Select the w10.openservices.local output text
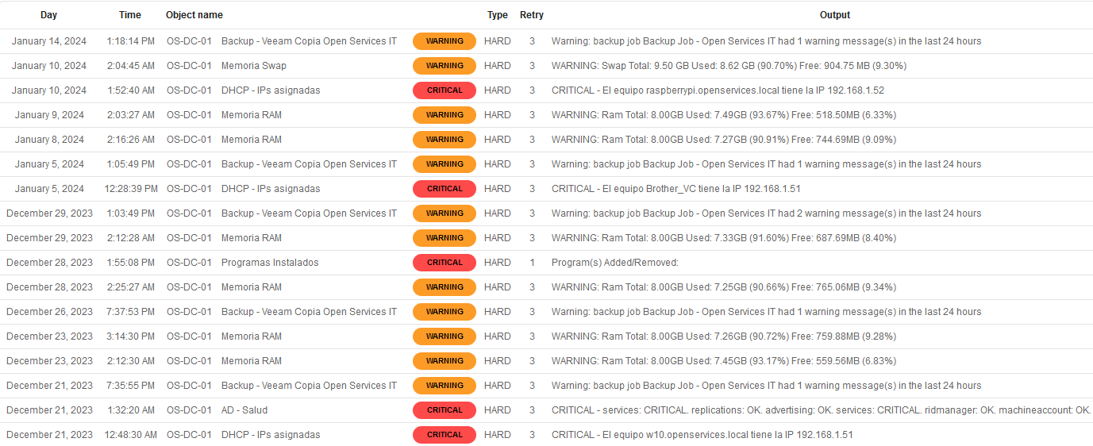1093x446 pixels. pos(702,435)
